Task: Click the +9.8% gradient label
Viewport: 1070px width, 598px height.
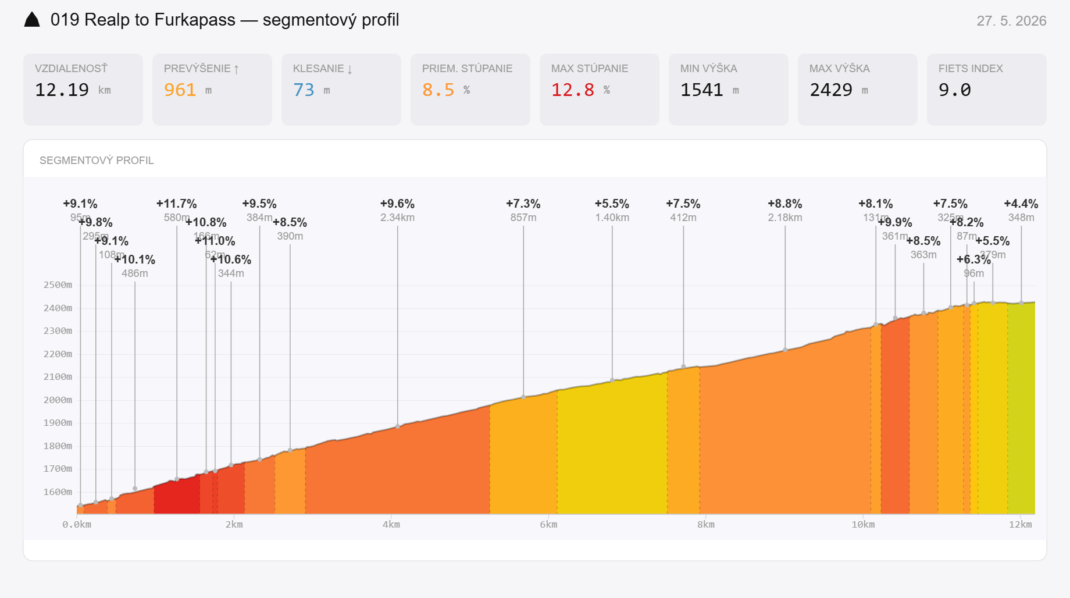Action: coord(96,222)
